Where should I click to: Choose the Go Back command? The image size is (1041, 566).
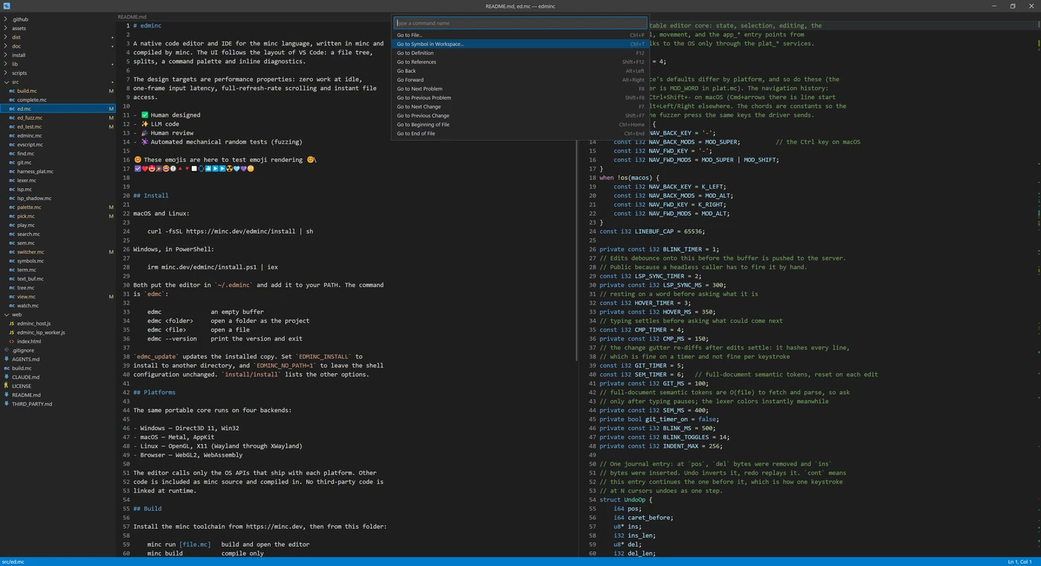520,71
